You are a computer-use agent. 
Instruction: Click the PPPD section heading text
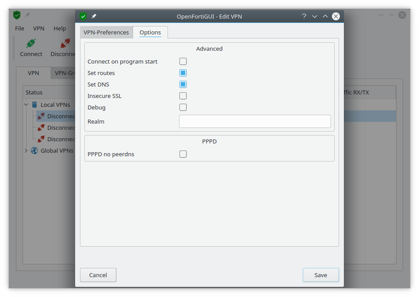tap(209, 141)
